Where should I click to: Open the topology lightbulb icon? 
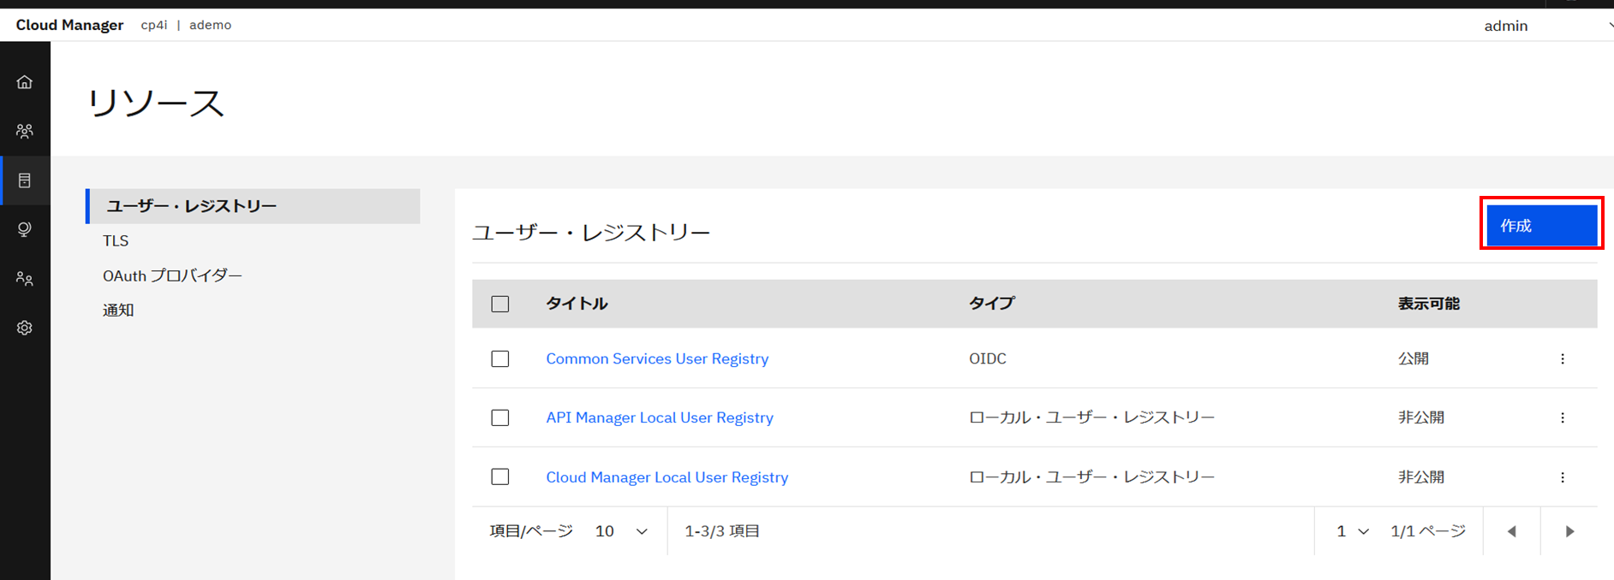pos(25,229)
